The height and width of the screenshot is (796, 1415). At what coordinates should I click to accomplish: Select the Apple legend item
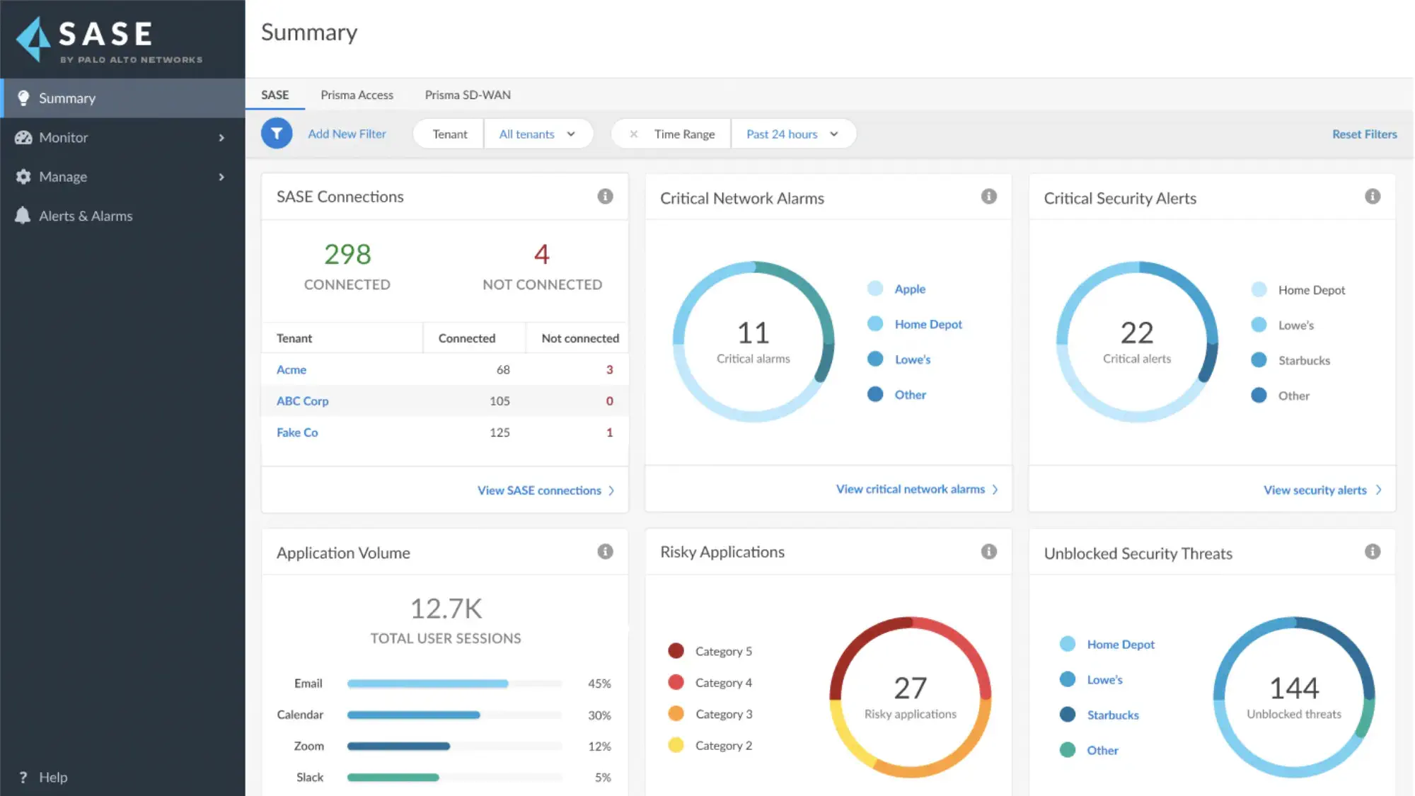[x=910, y=289]
